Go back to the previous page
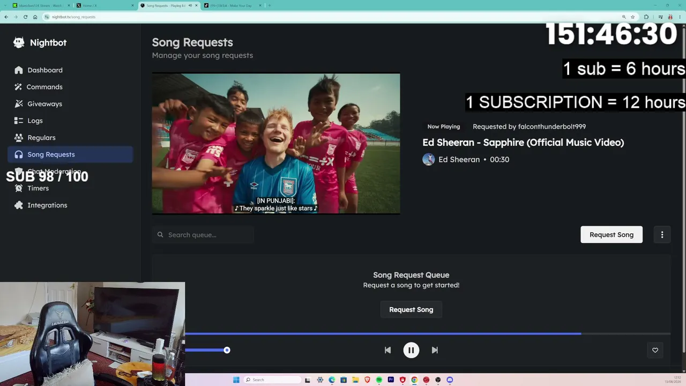The height and width of the screenshot is (386, 686). coord(6,17)
